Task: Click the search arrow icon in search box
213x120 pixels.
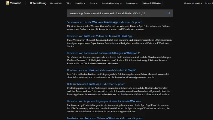Action: (x=169, y=13)
